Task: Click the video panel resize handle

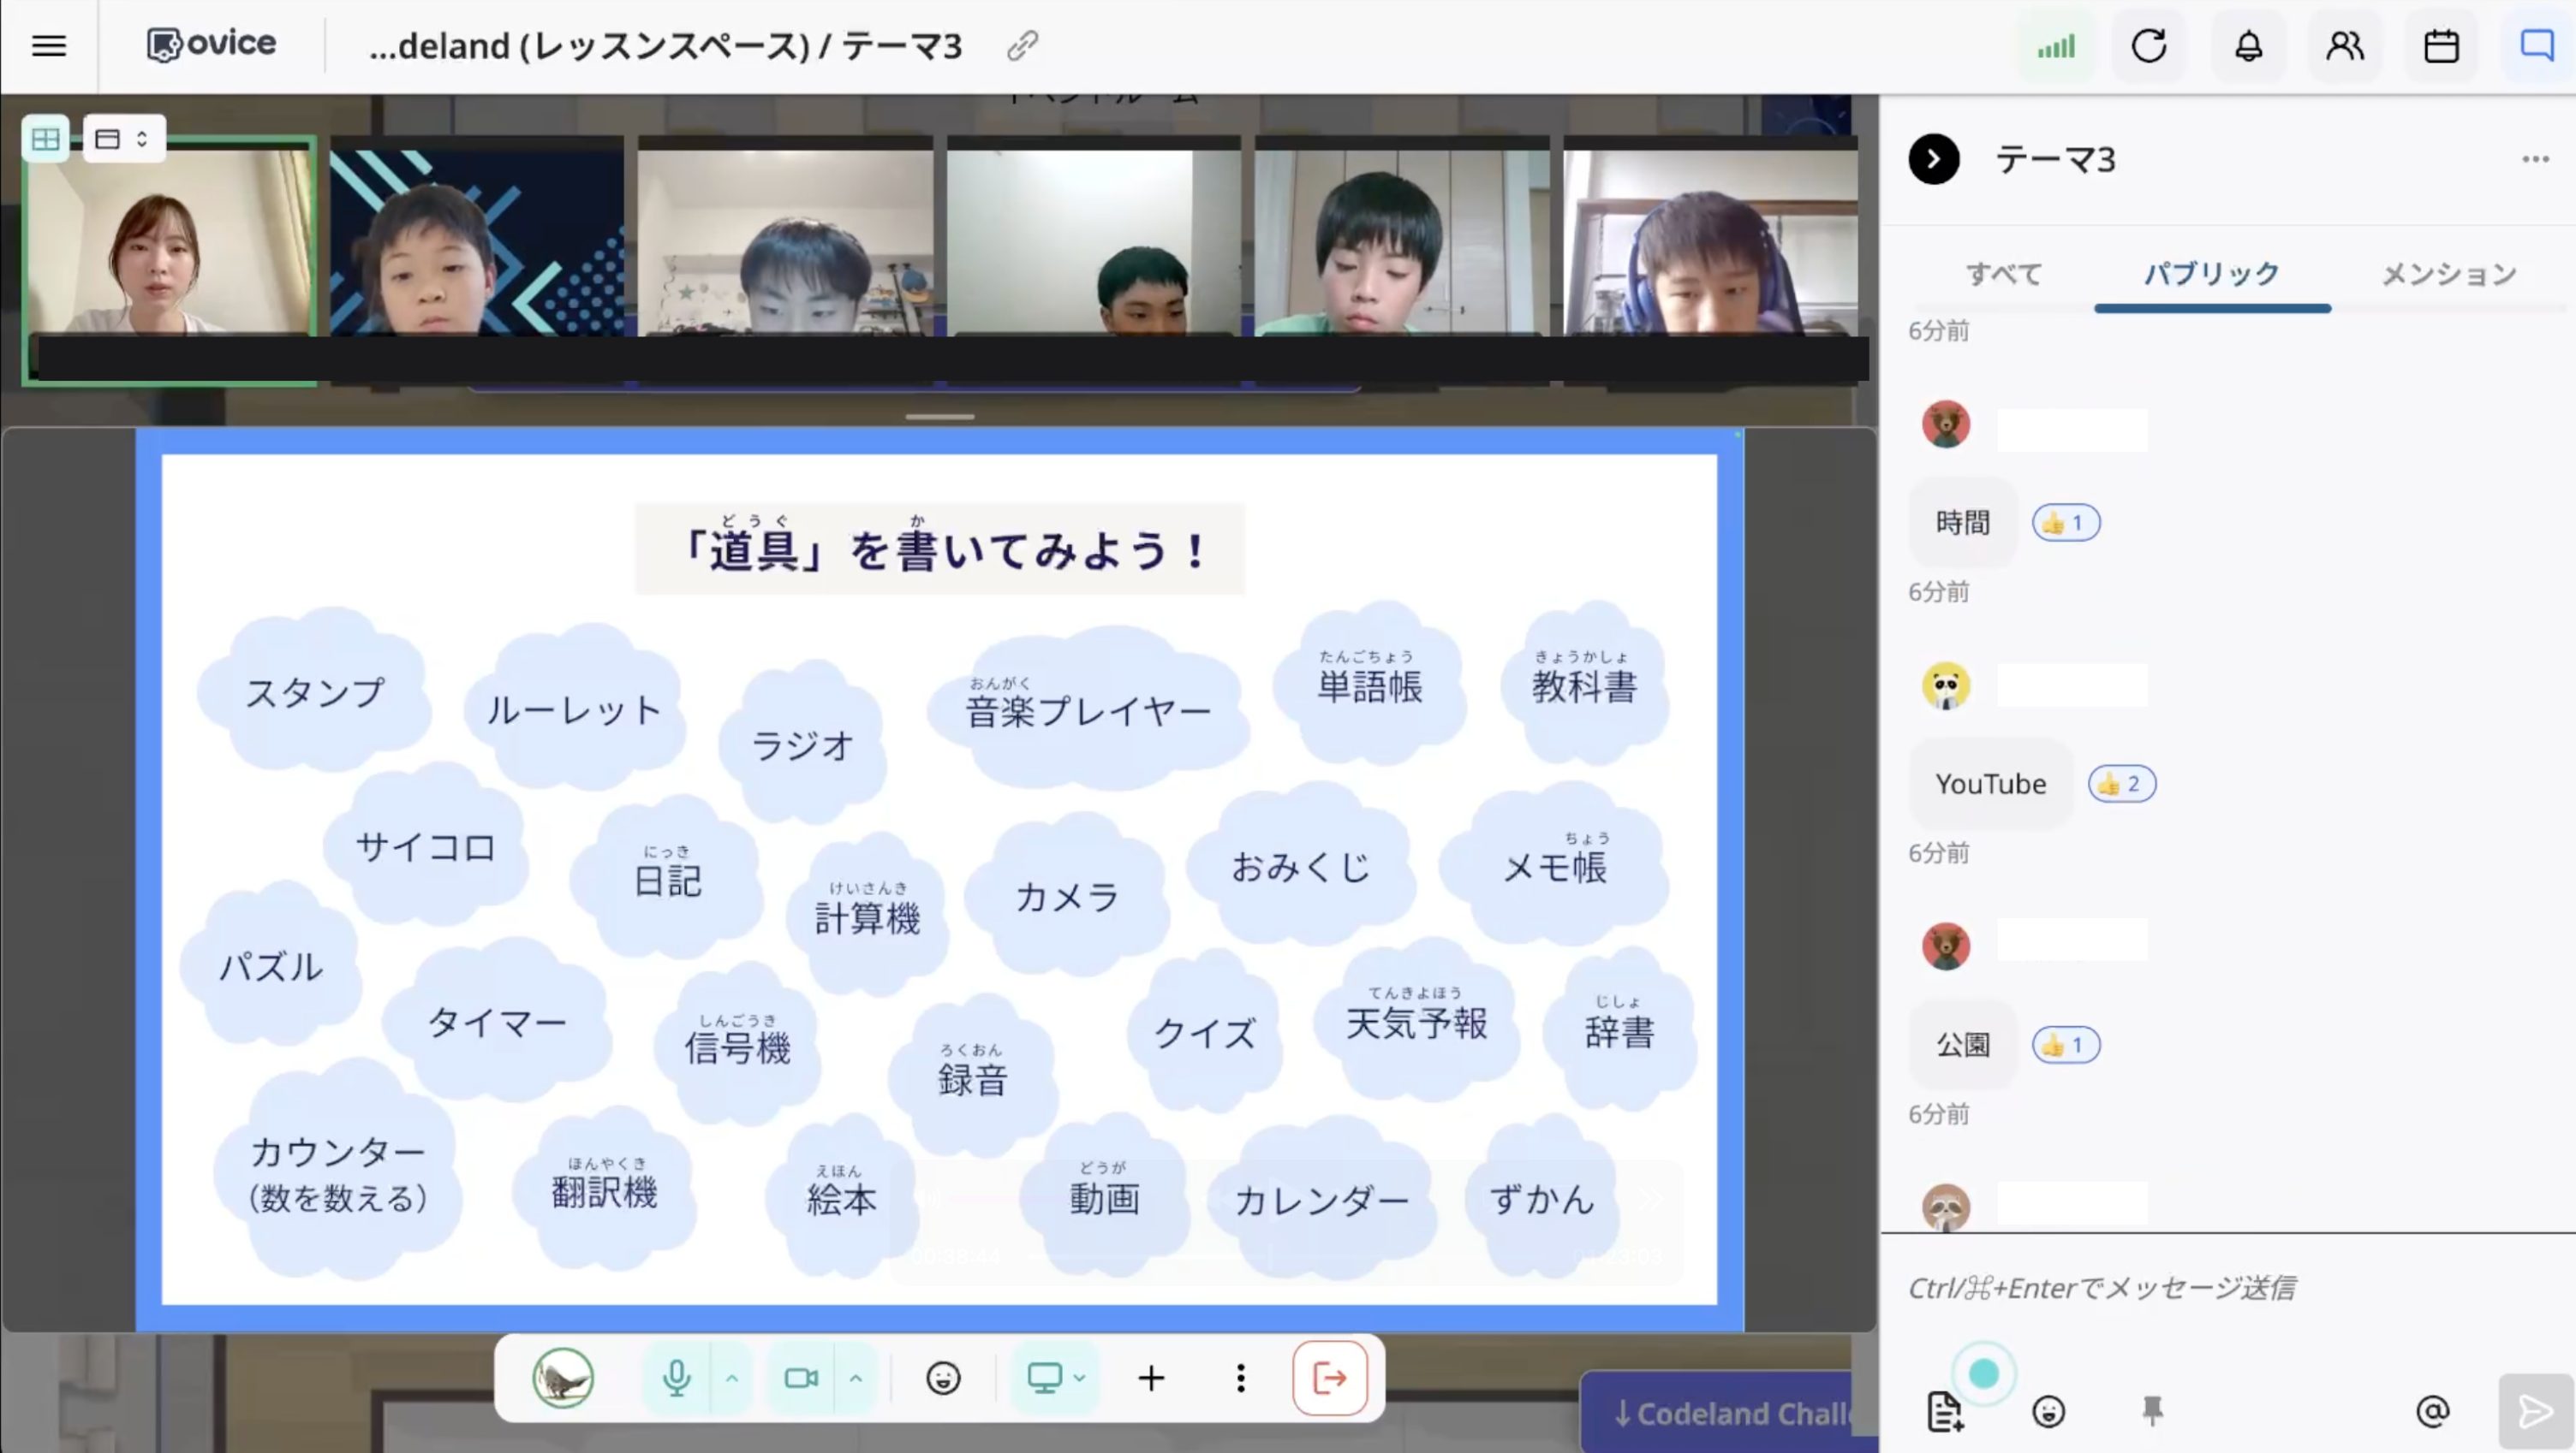Action: pyautogui.click(x=940, y=417)
